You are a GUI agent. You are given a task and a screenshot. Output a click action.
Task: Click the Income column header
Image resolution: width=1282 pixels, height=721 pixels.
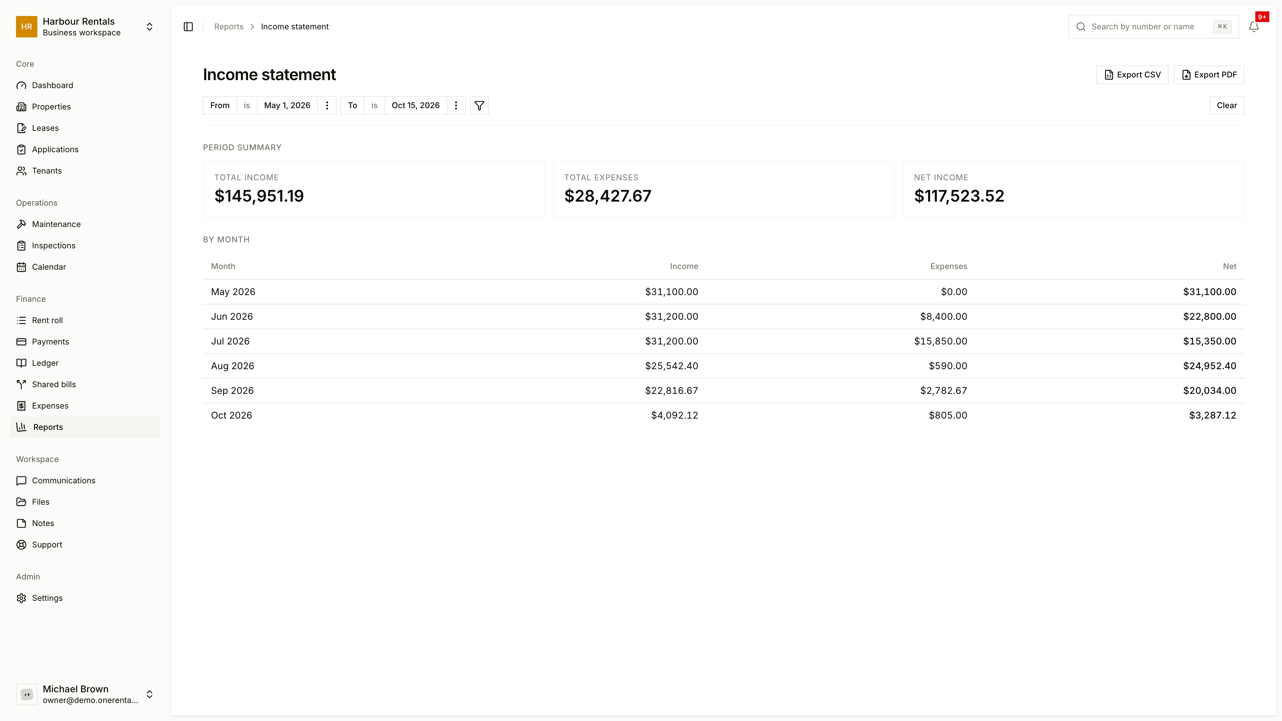(x=684, y=267)
